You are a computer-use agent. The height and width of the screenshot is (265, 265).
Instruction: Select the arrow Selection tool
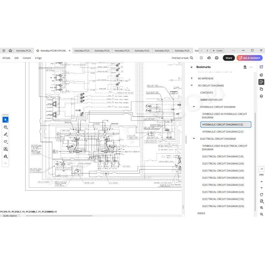5,120
